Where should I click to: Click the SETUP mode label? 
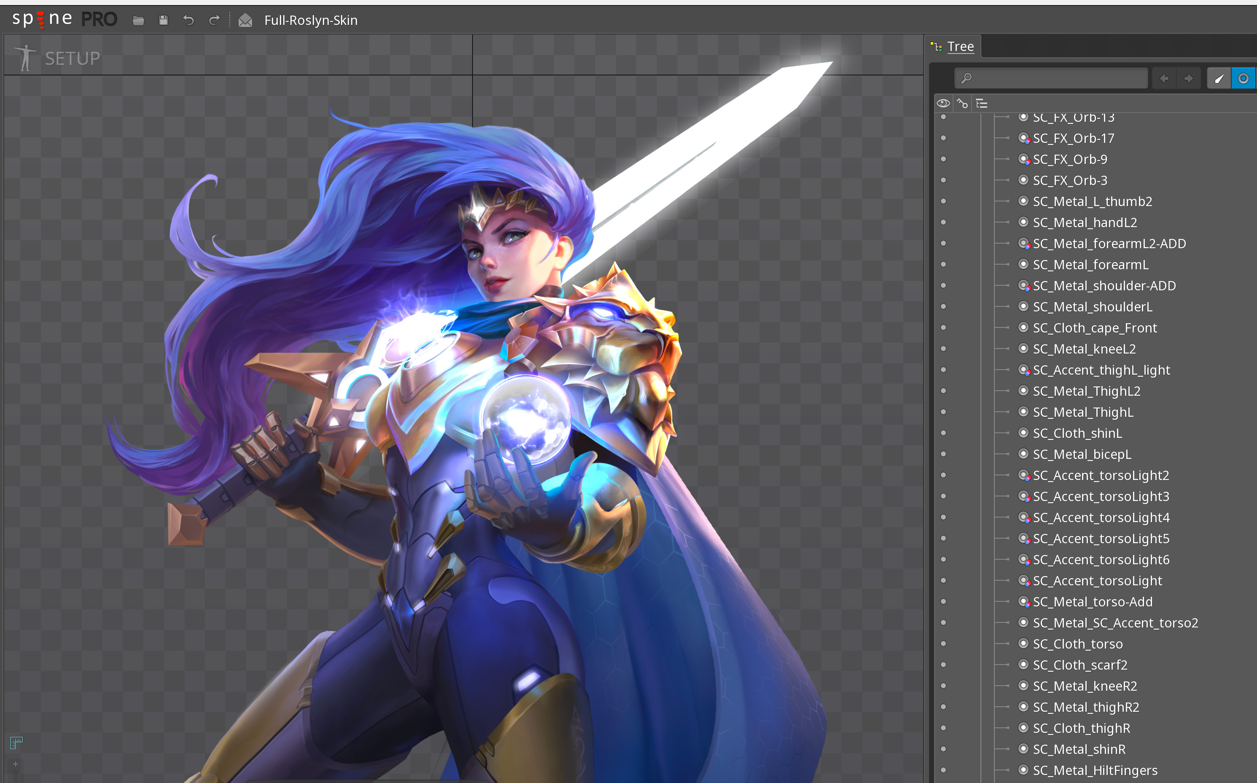[x=72, y=58]
